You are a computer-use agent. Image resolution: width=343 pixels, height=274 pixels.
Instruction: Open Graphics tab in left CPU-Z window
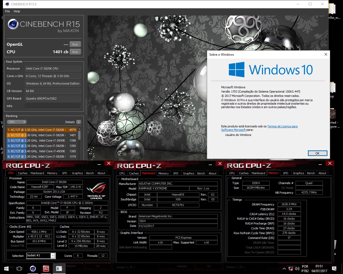click(x=77, y=173)
